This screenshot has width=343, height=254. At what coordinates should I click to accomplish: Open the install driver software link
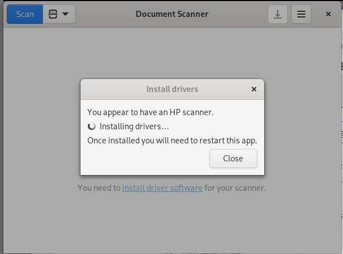(x=162, y=188)
